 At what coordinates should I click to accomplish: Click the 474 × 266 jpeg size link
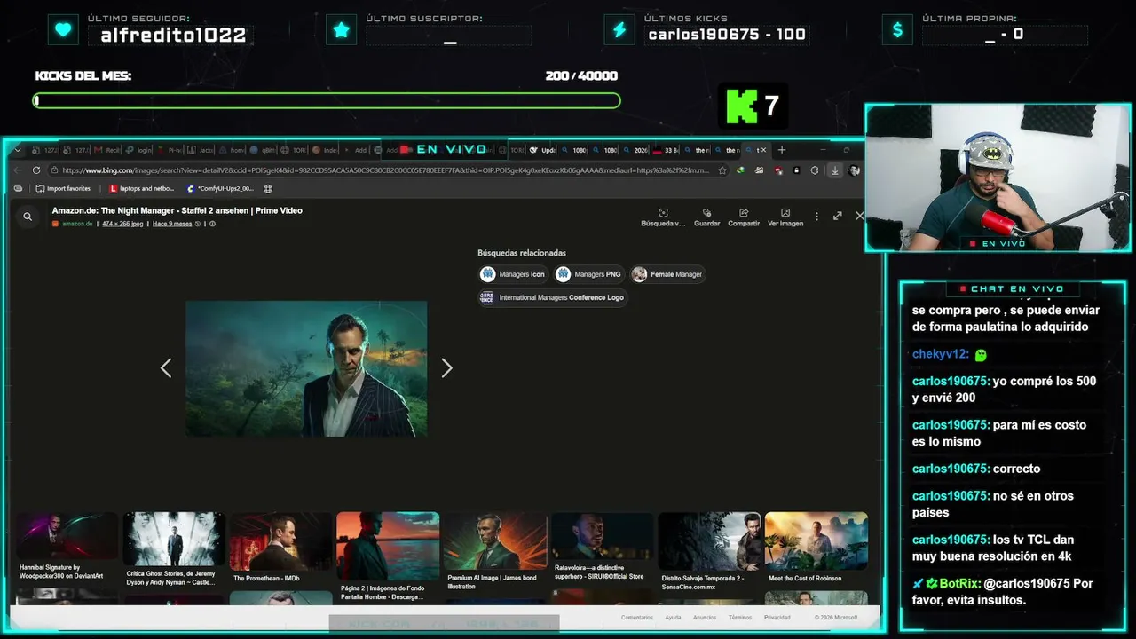(x=122, y=224)
